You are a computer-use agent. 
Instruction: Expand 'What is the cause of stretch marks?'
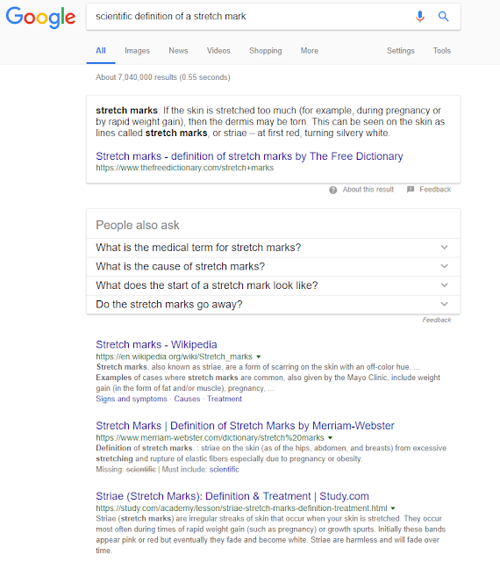click(x=274, y=267)
